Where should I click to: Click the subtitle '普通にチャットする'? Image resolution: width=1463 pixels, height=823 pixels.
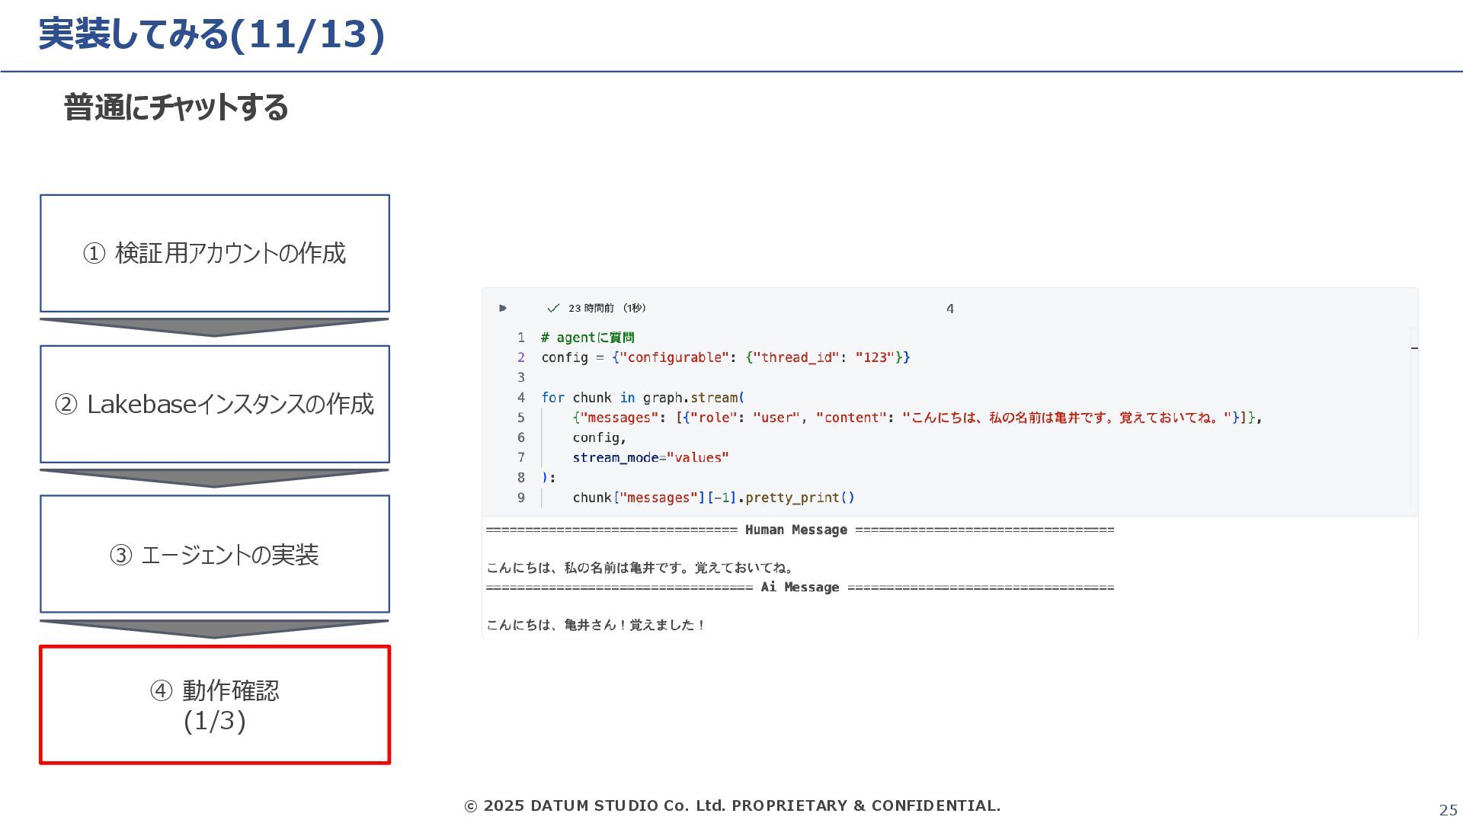176,107
